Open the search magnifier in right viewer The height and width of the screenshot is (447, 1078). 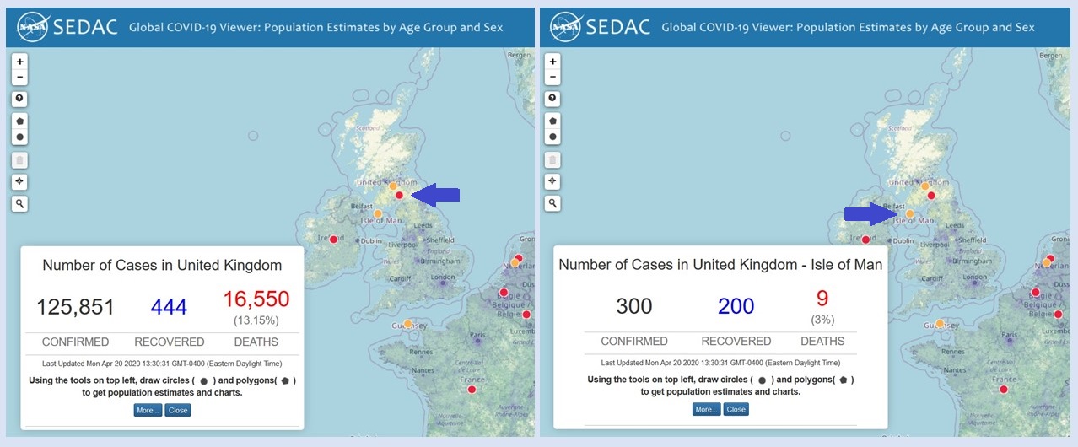click(552, 203)
